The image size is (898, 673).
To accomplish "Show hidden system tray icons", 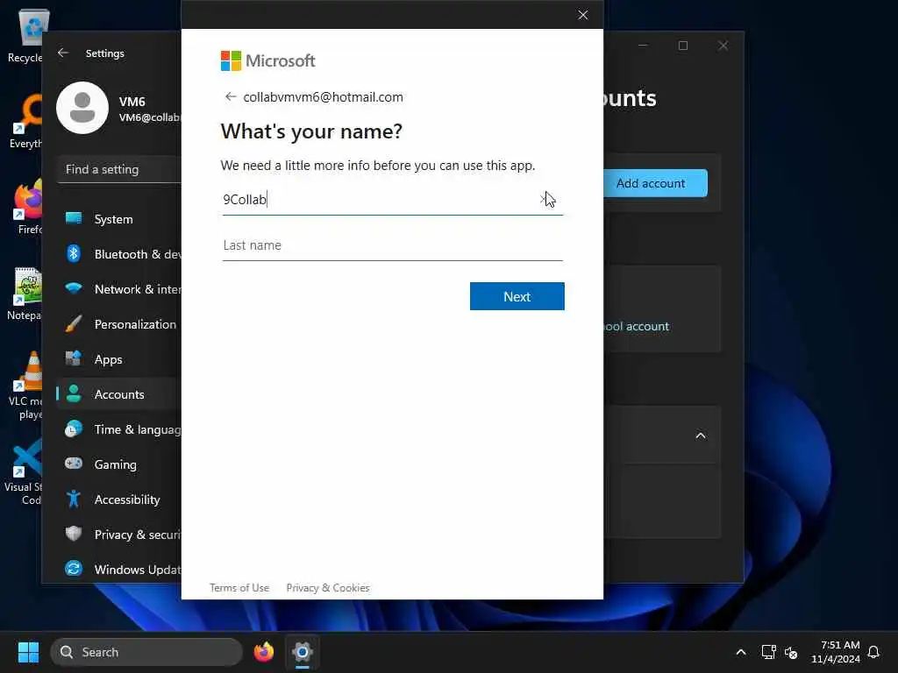I will tap(740, 652).
